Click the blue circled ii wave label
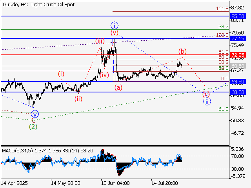The height and width of the screenshot is (188, 251). pyautogui.click(x=206, y=101)
